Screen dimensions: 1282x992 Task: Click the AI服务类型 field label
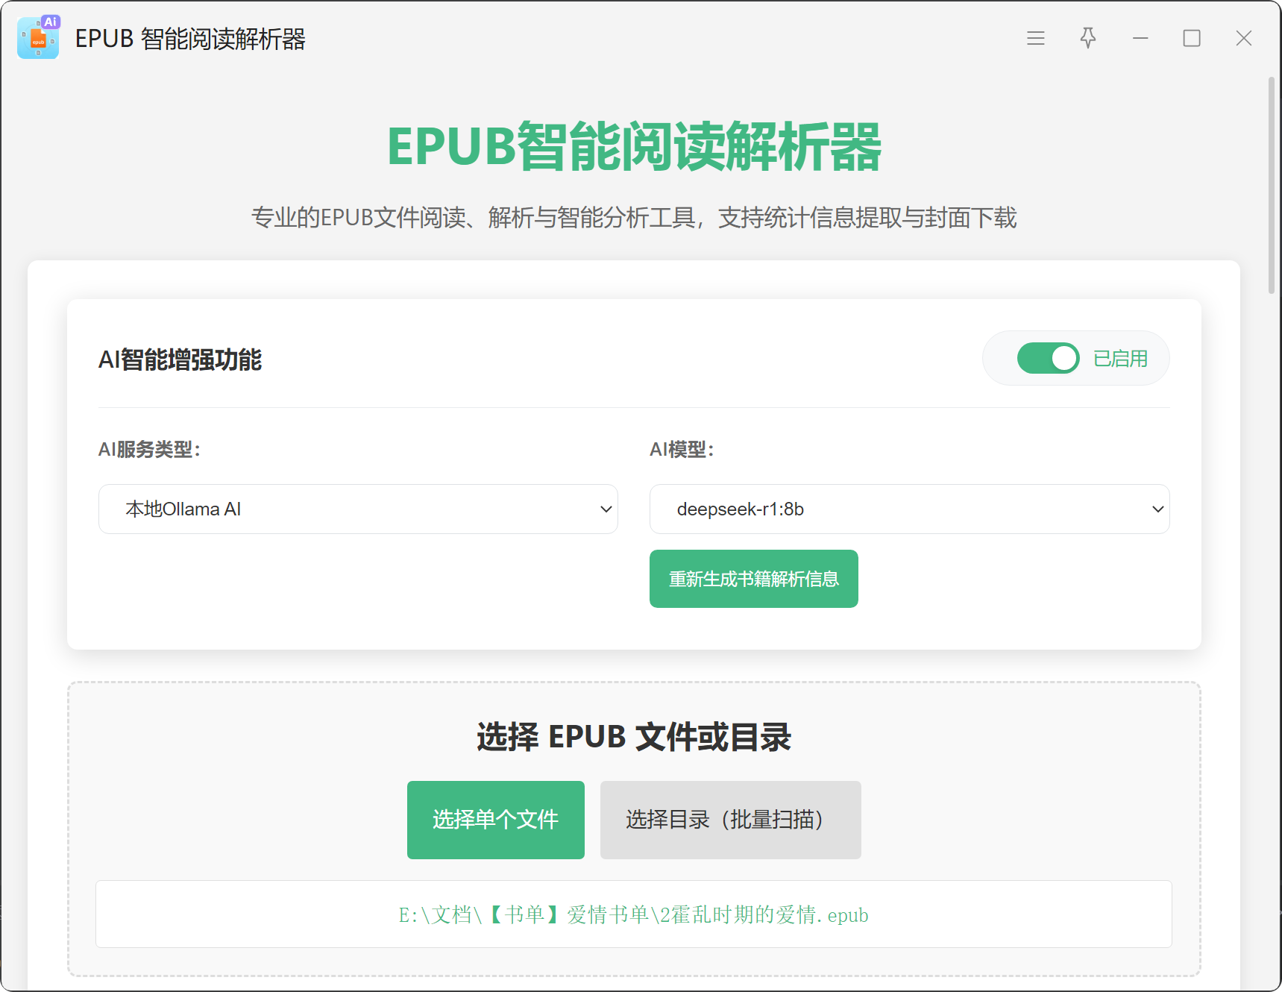pyautogui.click(x=149, y=450)
